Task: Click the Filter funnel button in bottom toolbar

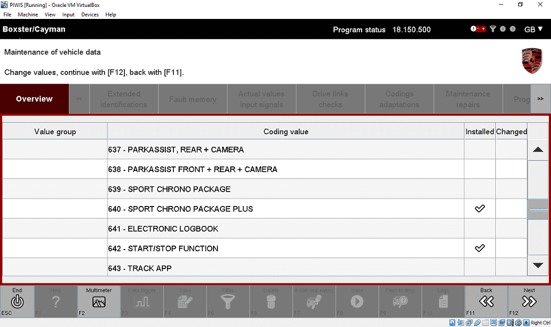Action: pyautogui.click(x=228, y=301)
